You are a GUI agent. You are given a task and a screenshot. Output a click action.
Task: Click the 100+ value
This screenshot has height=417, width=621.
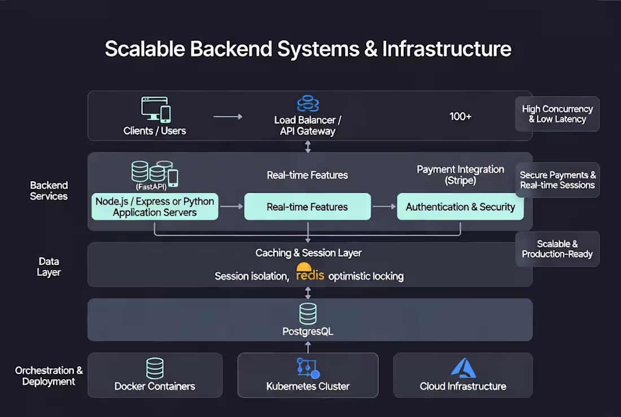pyautogui.click(x=460, y=116)
